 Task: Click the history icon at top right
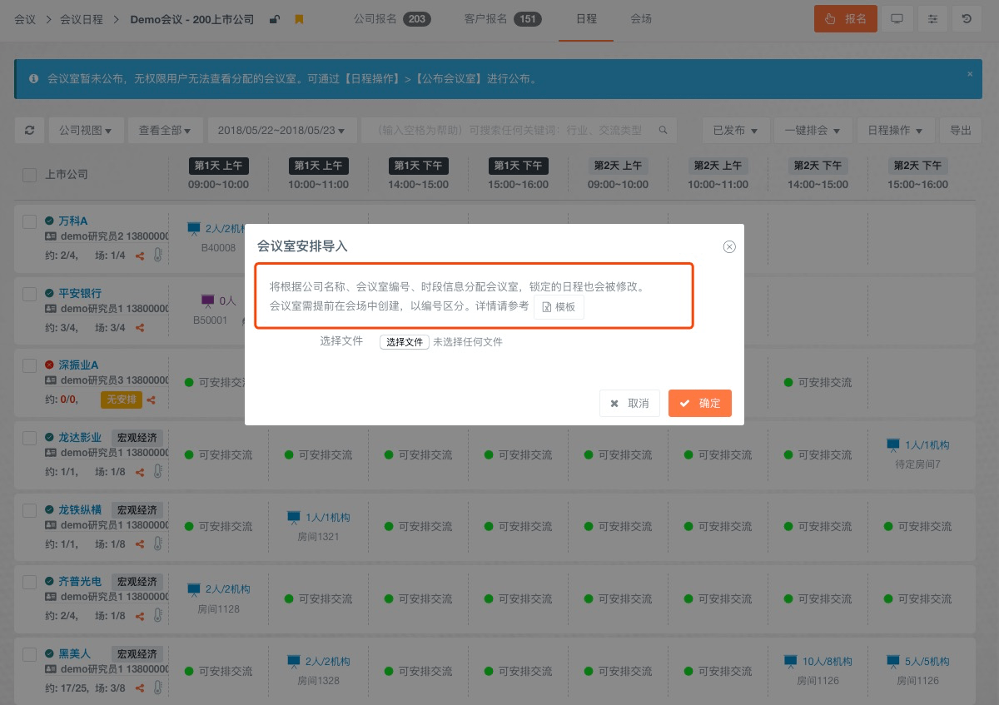pyautogui.click(x=967, y=18)
